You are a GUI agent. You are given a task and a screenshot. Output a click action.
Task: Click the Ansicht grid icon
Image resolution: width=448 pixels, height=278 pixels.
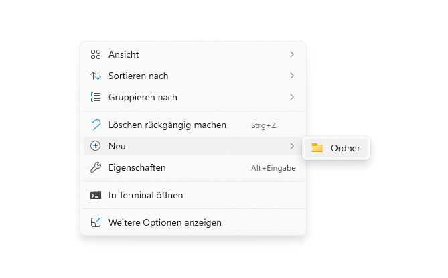tap(96, 54)
